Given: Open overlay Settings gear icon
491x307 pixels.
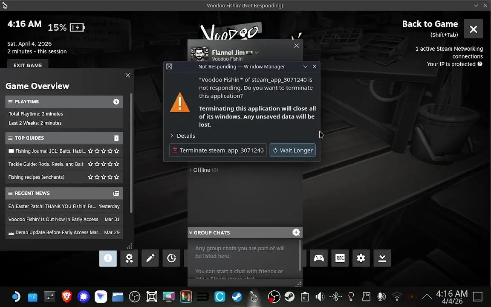Looking at the screenshot, I should point(361,258).
